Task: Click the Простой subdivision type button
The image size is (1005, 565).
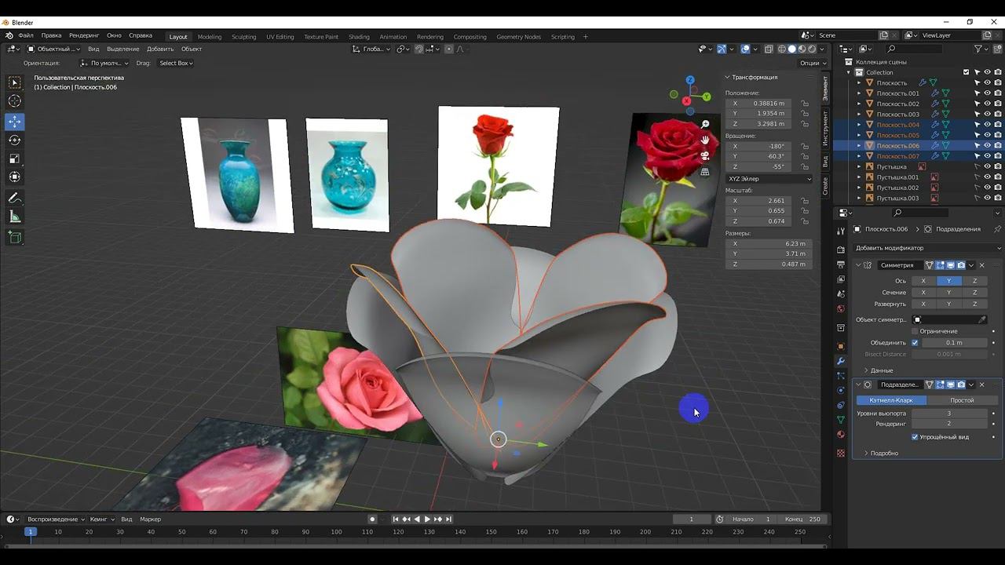Action: [x=961, y=400]
